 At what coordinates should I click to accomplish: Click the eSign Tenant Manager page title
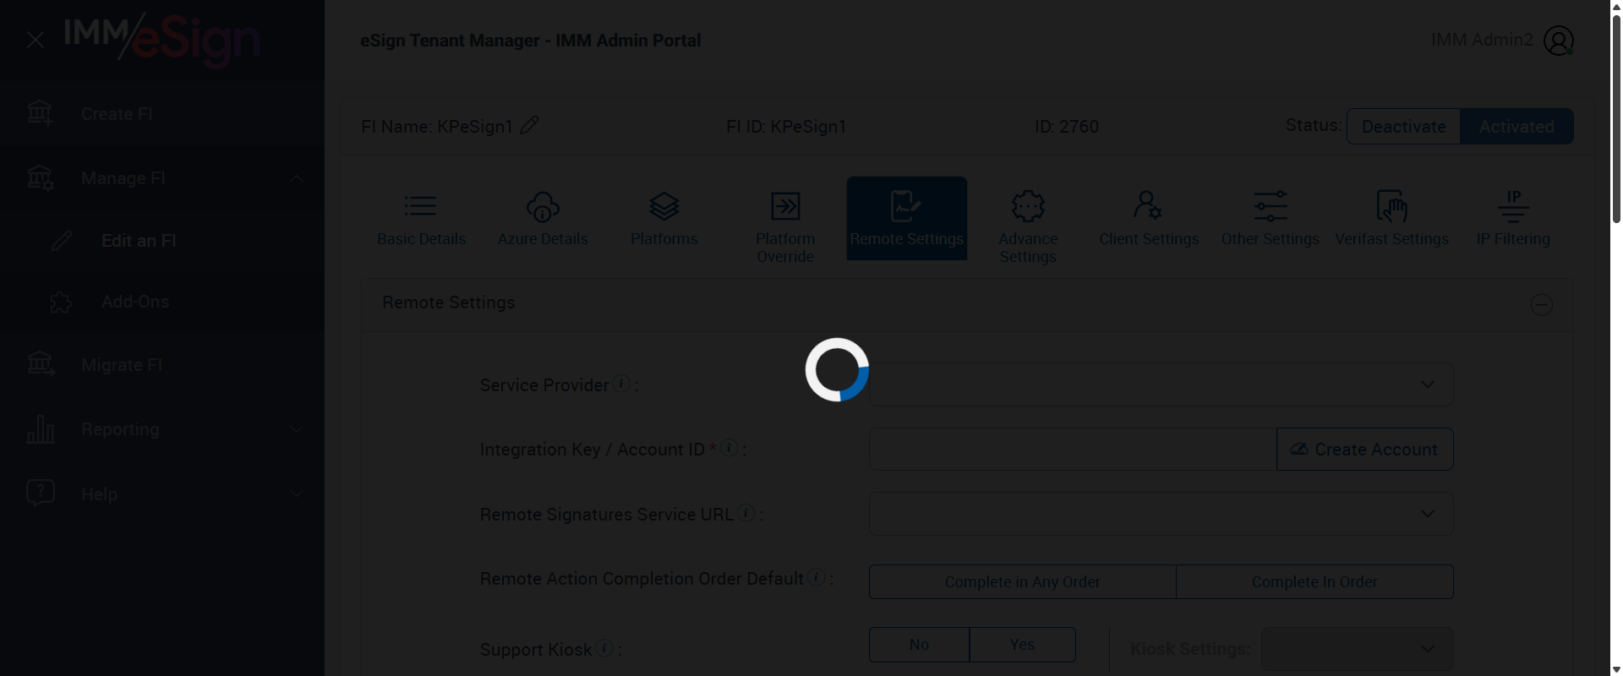[x=531, y=41]
